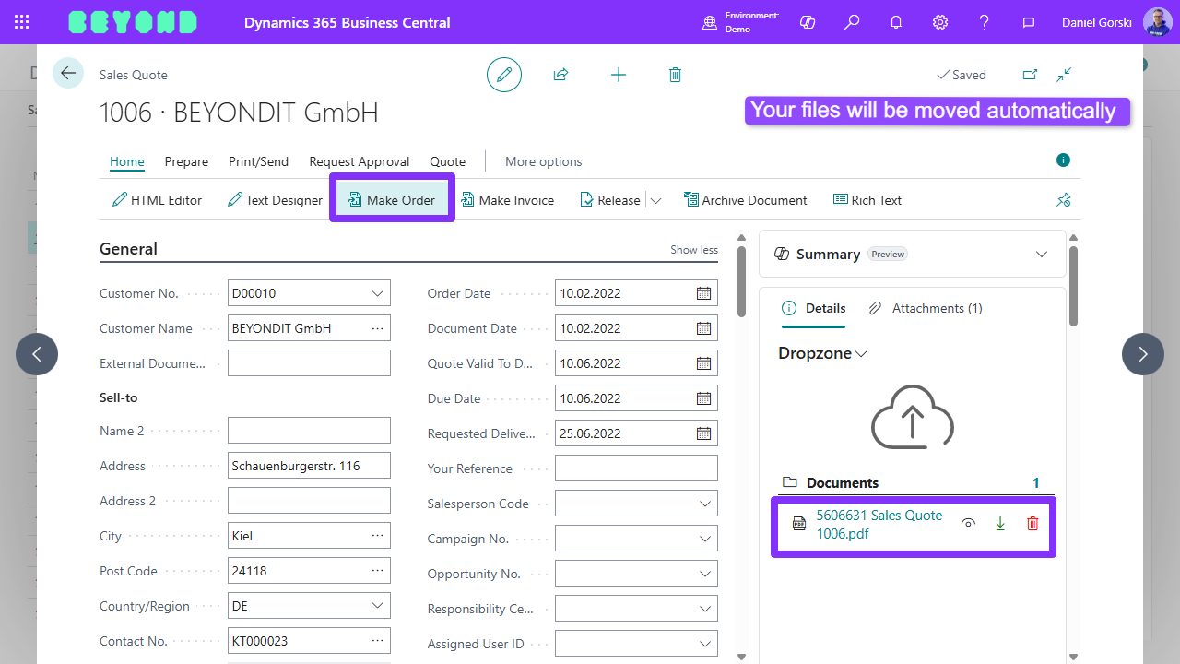
Task: Share the sales quote via the share icon
Action: click(560, 75)
